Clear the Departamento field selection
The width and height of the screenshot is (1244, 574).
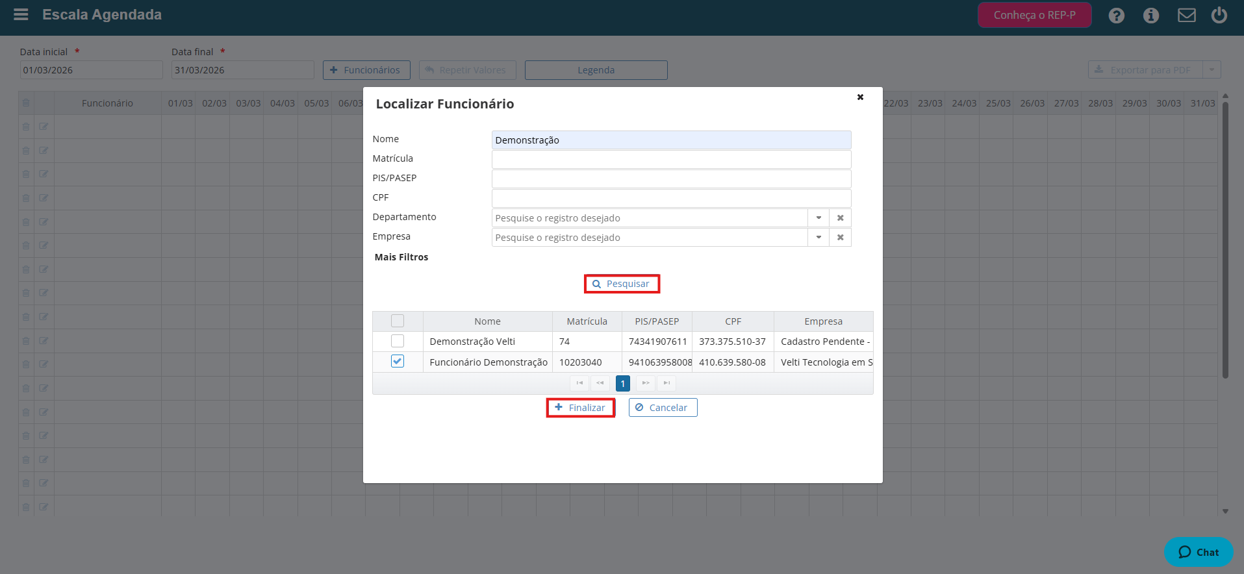tap(840, 218)
